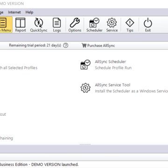Select the AllSync Scheduler title

click(x=110, y=62)
